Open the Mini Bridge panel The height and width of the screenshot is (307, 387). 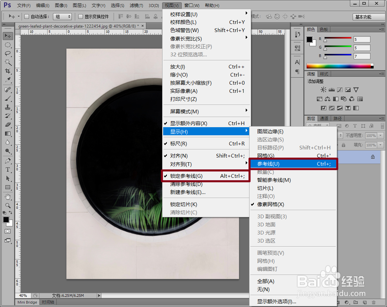27,302
